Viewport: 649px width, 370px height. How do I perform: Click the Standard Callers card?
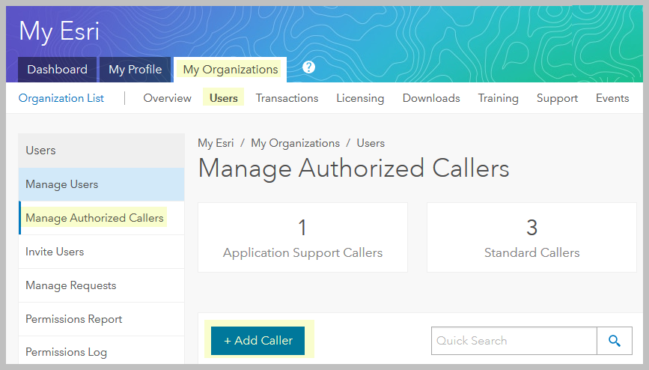coord(531,237)
